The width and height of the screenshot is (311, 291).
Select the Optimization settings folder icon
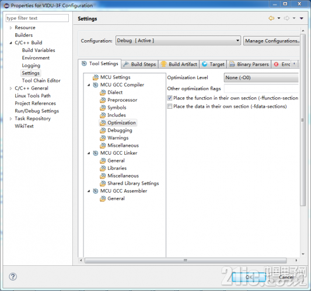pyautogui.click(x=103, y=123)
